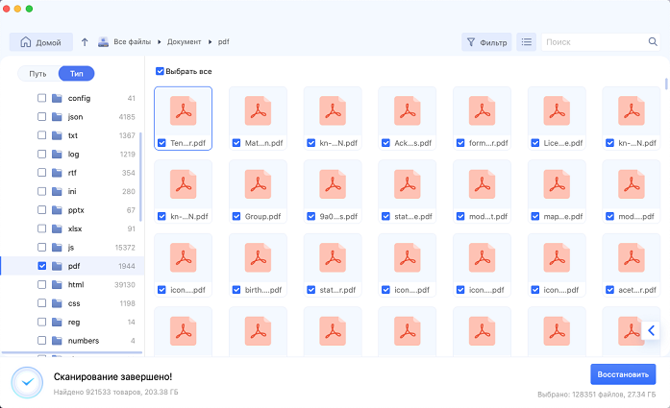Screen dimensions: 670x408
Task: Select the pptx folder icon
Action: pyautogui.click(x=57, y=210)
